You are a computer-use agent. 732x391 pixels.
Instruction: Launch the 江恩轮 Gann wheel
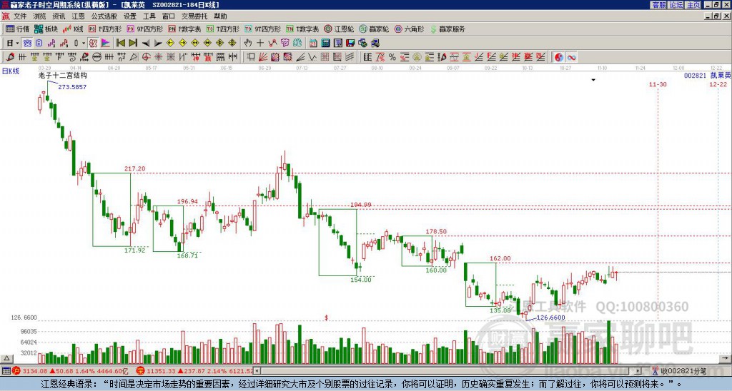[339, 29]
